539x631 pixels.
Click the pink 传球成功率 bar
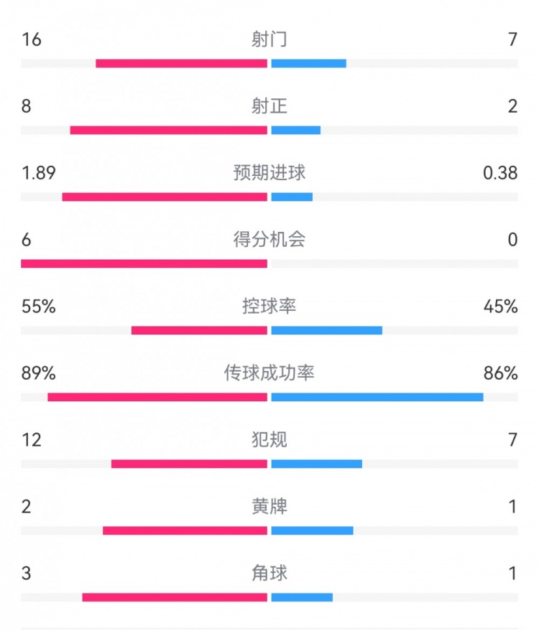click(157, 397)
